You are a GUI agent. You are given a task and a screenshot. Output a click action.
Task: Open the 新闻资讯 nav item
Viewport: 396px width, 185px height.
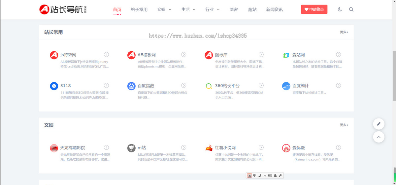click(x=275, y=10)
